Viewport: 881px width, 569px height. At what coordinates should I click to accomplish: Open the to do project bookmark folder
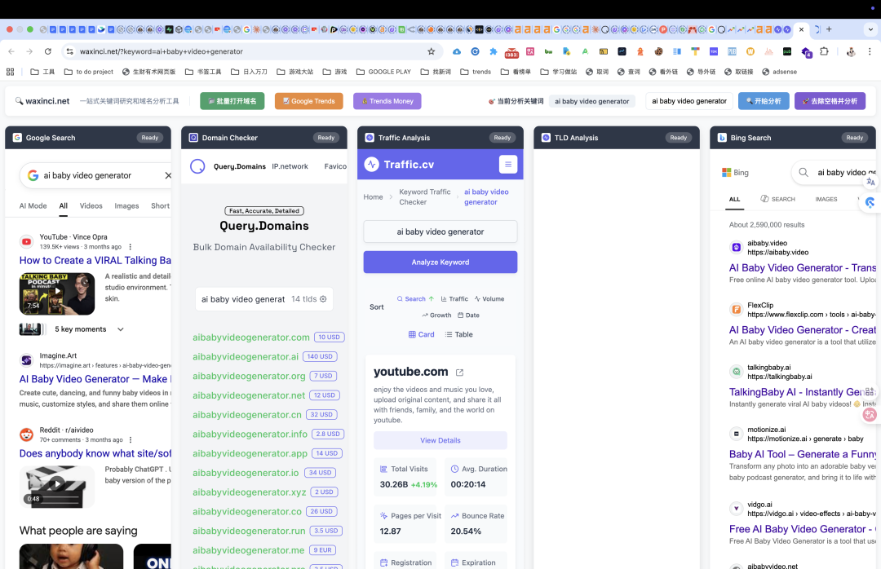click(89, 72)
